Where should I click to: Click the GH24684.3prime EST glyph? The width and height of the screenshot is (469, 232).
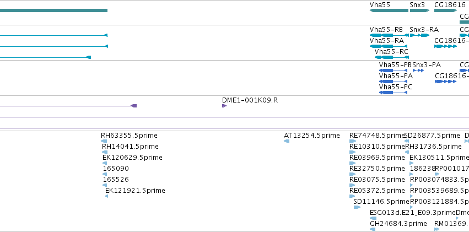point(373,229)
